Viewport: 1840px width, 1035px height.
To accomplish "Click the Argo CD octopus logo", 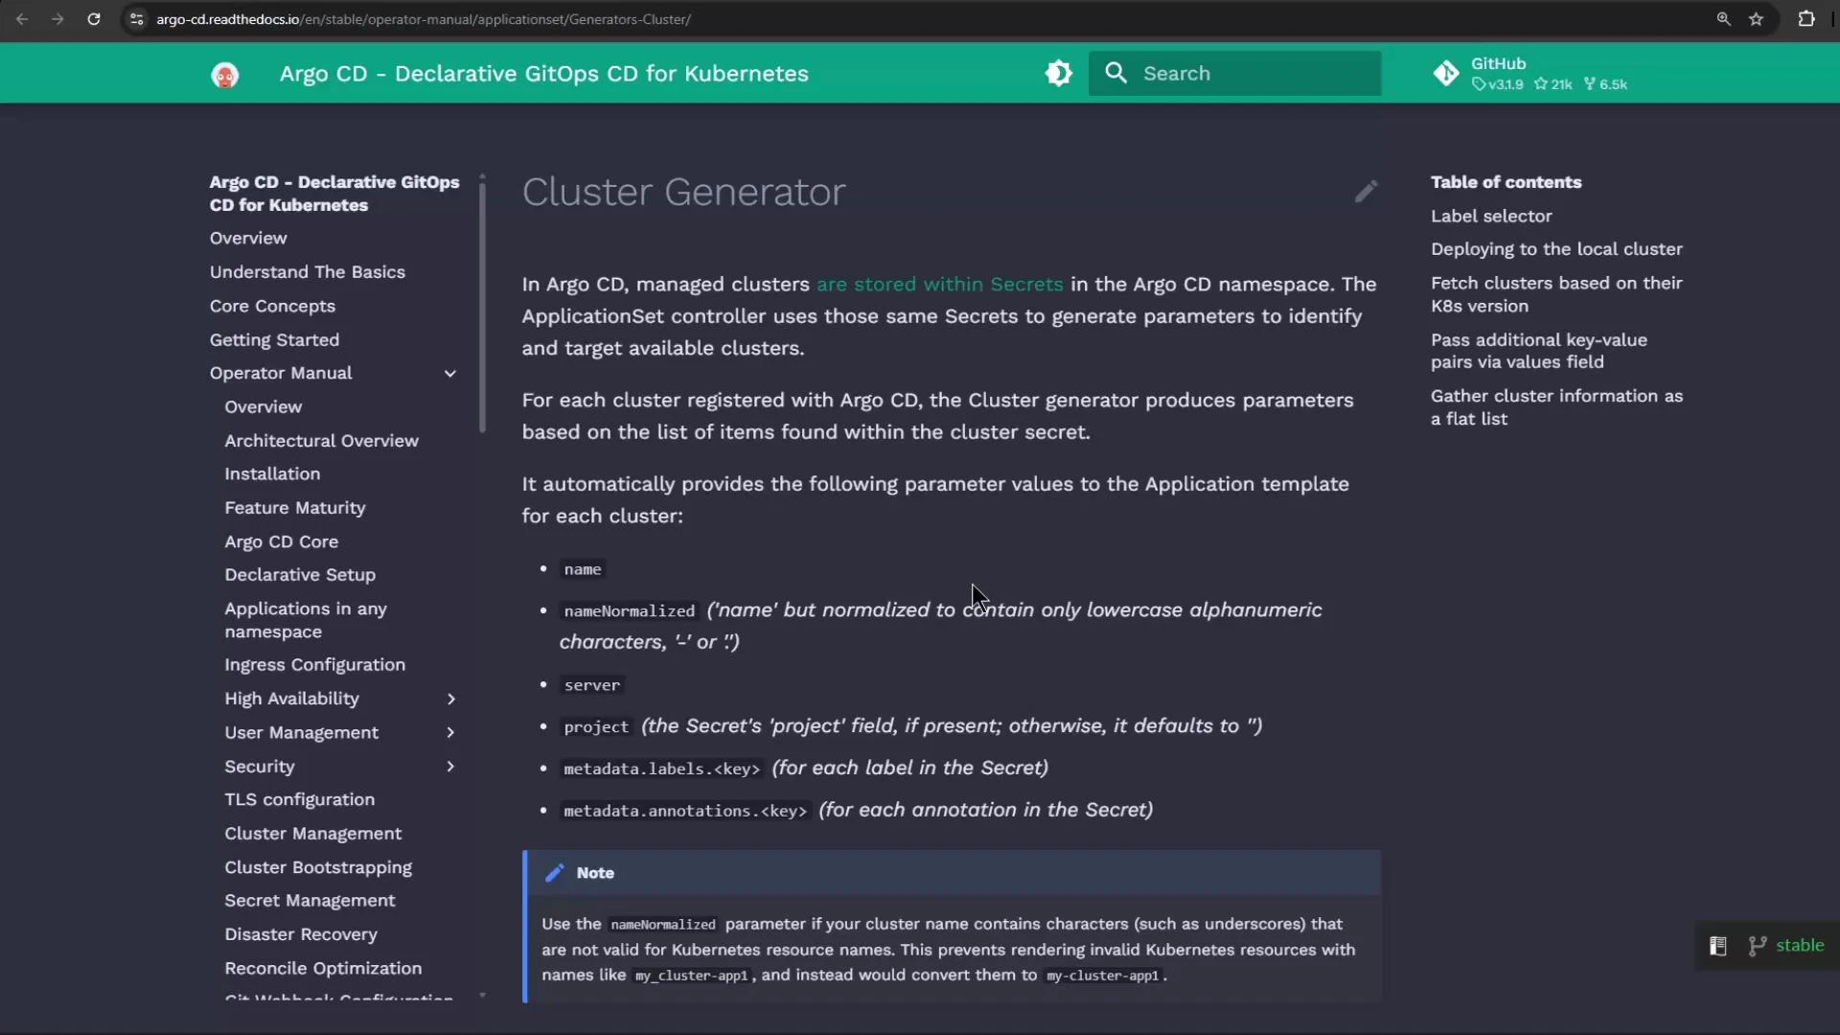I will point(225,74).
